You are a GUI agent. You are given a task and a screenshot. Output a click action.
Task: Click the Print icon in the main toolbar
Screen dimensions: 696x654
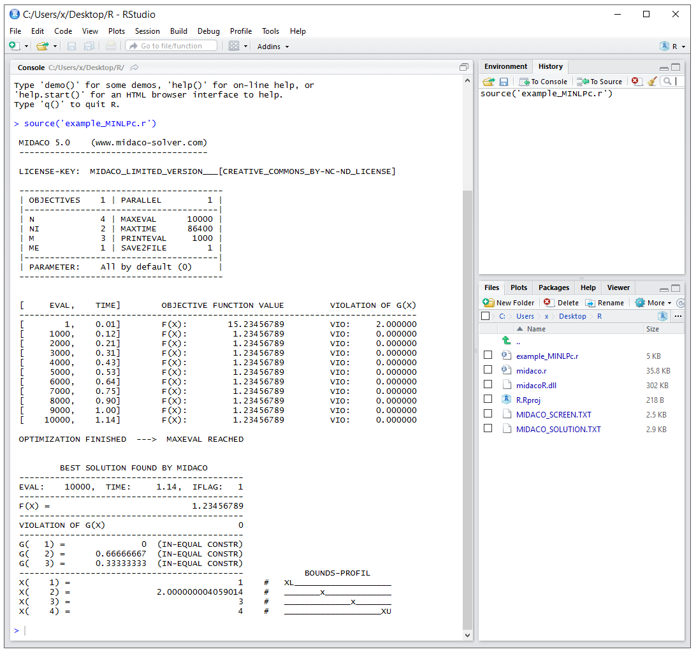[x=111, y=46]
